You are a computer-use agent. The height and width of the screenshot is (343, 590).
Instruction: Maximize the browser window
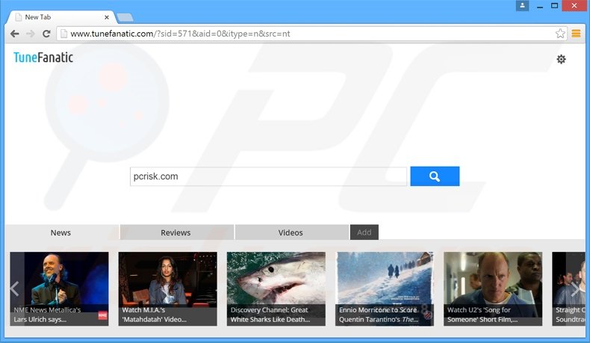coord(554,6)
